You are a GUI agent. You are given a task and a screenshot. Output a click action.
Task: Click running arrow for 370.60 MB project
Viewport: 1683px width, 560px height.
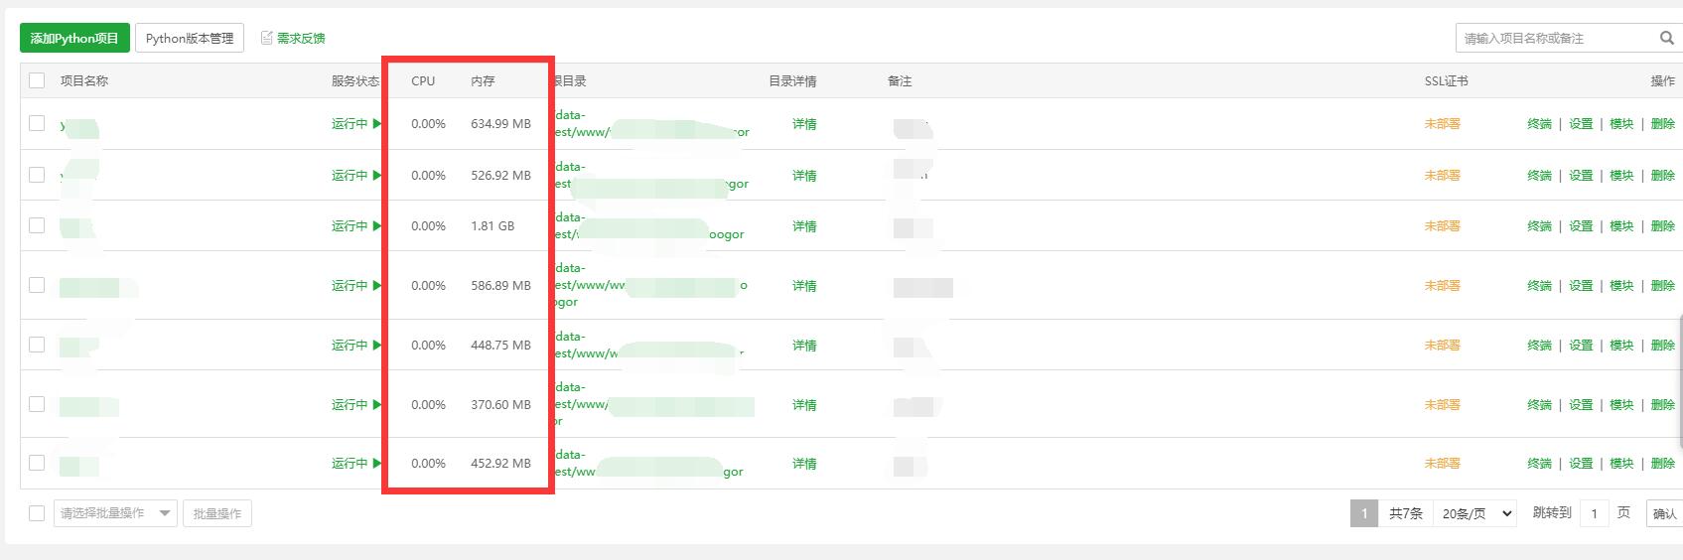point(376,405)
